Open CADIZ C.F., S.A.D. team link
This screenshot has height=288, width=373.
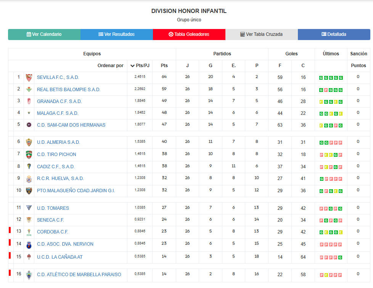(x=56, y=167)
